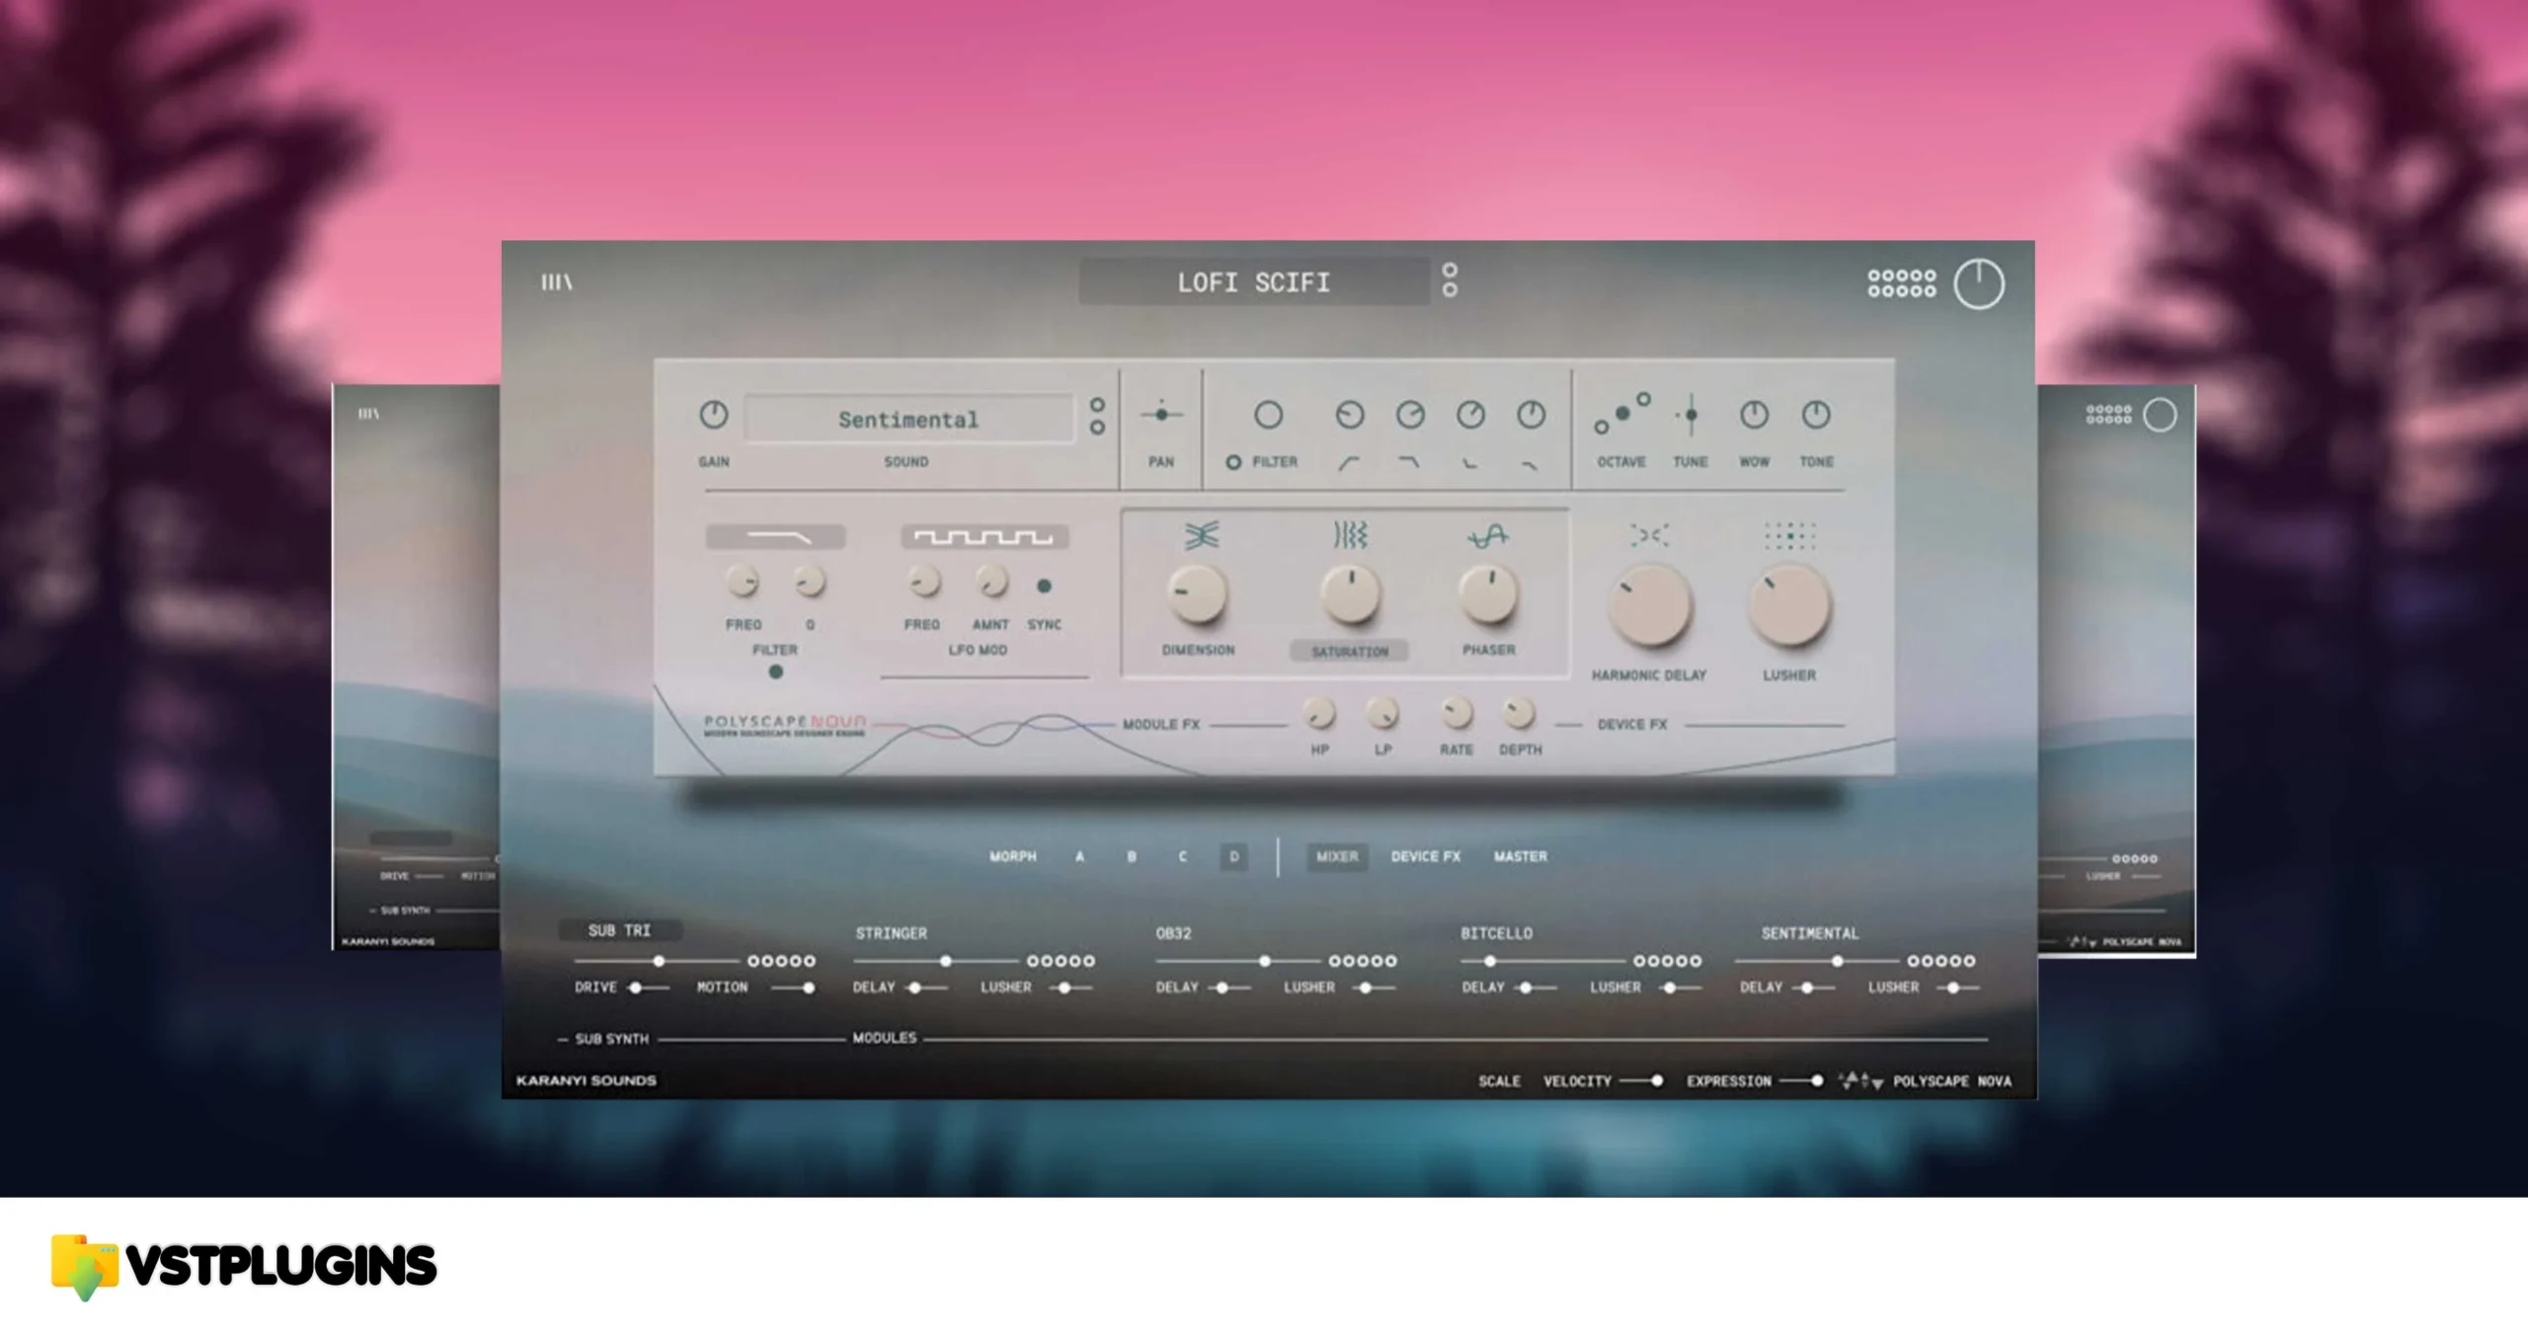Adjust the TONE knob
2528x1340 pixels.
coord(1816,415)
